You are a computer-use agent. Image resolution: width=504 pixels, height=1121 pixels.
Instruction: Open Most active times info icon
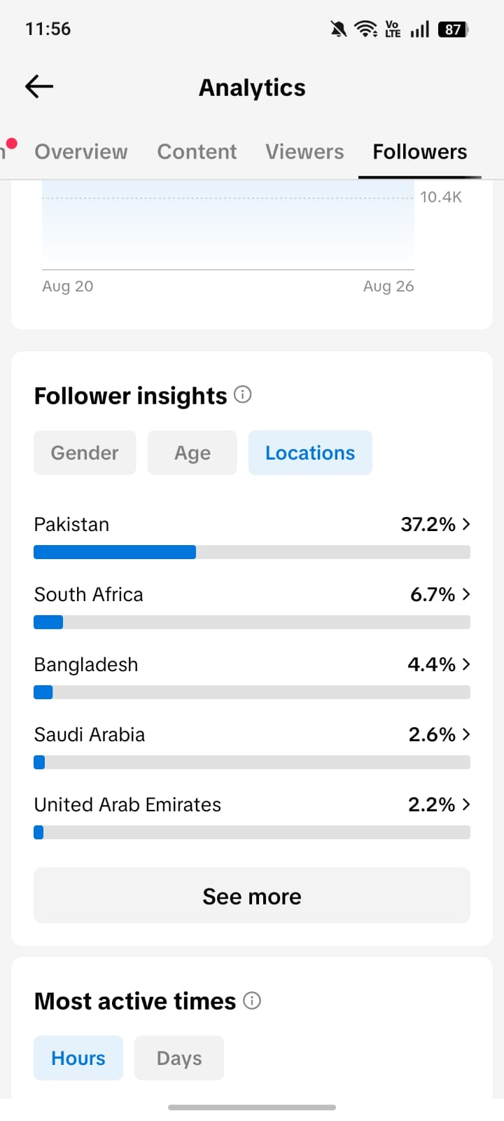tap(252, 1000)
